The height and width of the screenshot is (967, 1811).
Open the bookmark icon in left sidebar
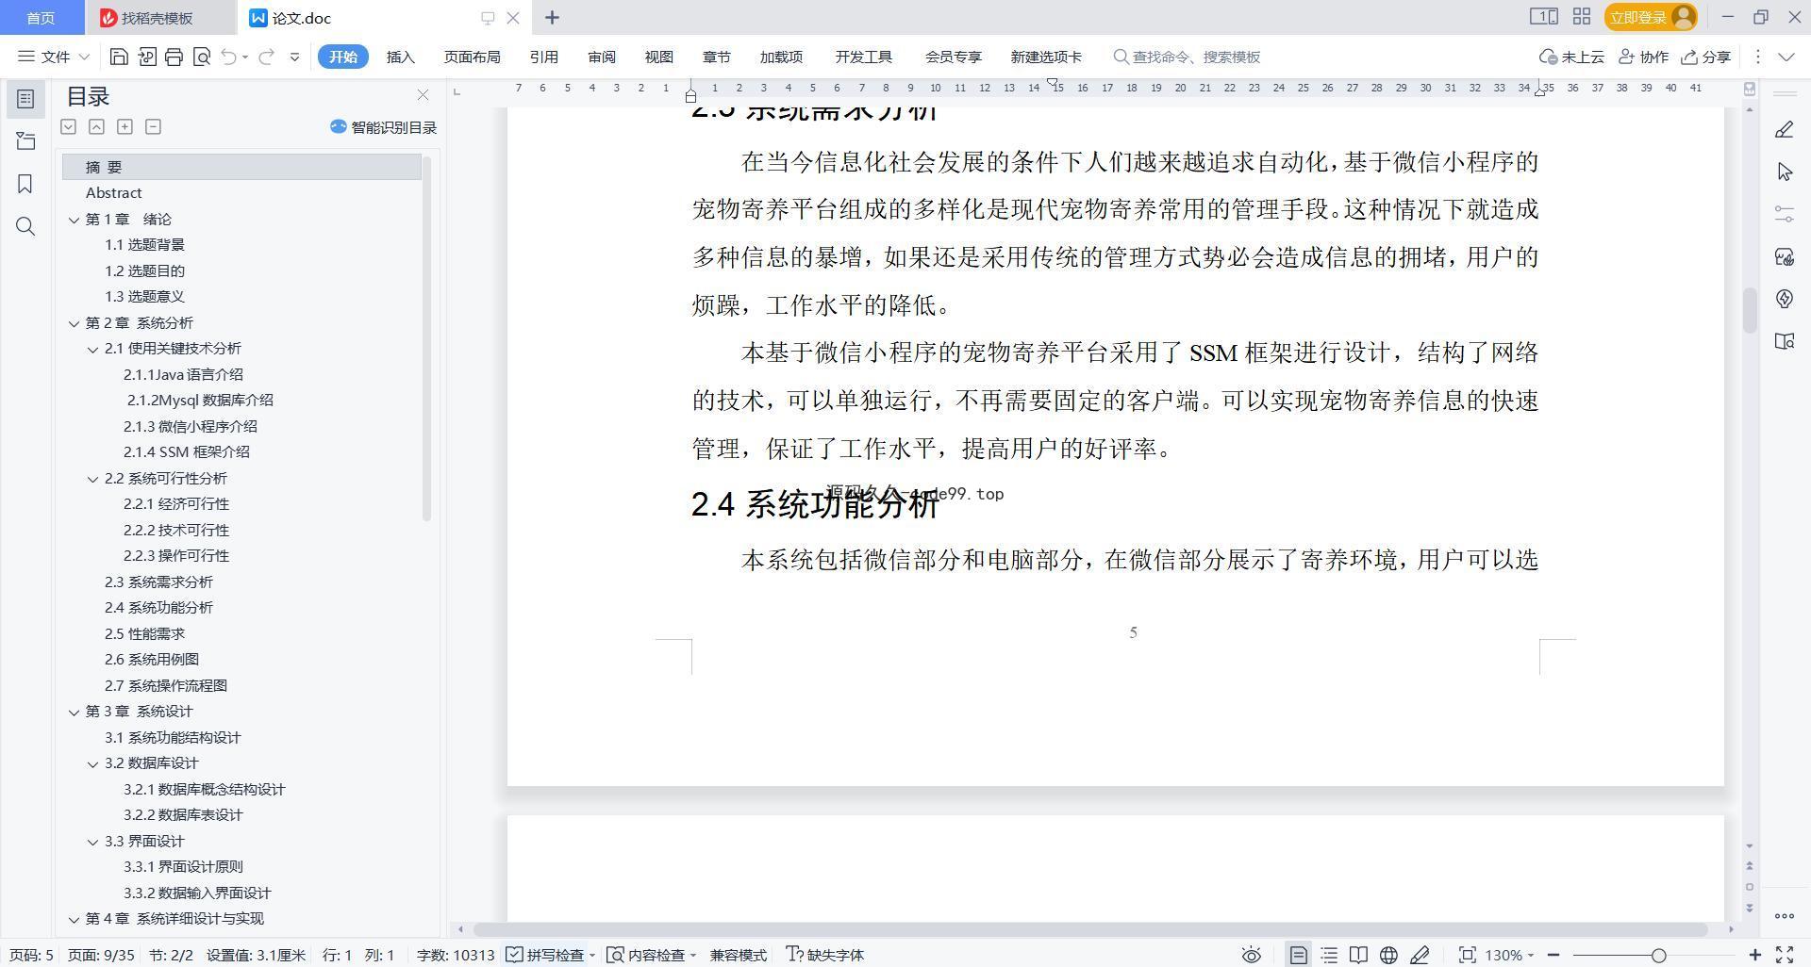click(25, 184)
